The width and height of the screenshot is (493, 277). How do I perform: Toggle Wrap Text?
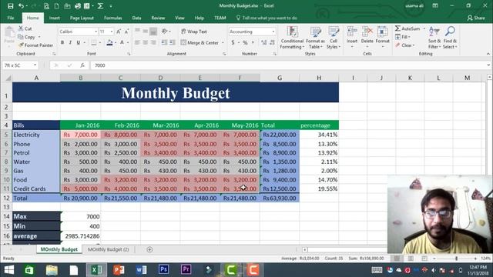194,32
